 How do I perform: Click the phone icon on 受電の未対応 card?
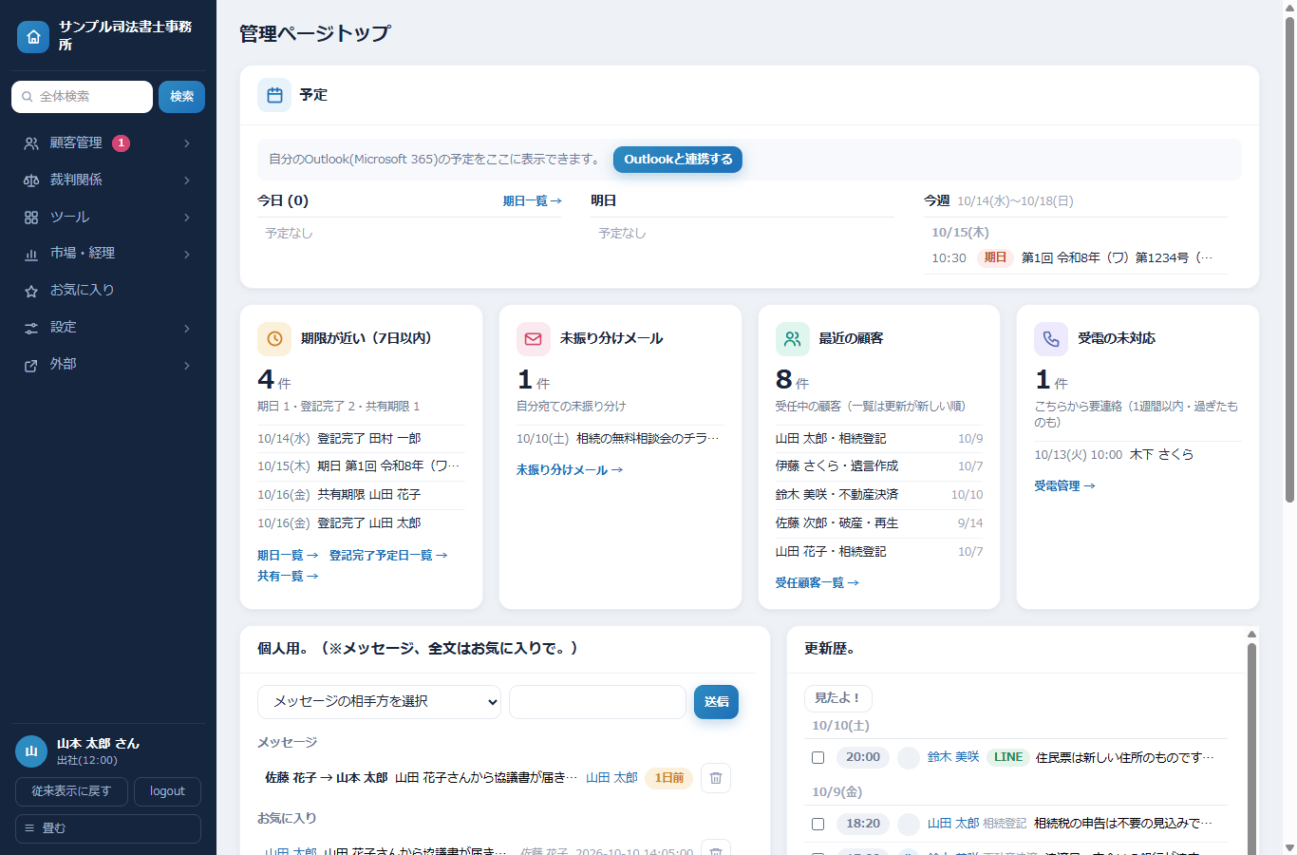[x=1051, y=338]
